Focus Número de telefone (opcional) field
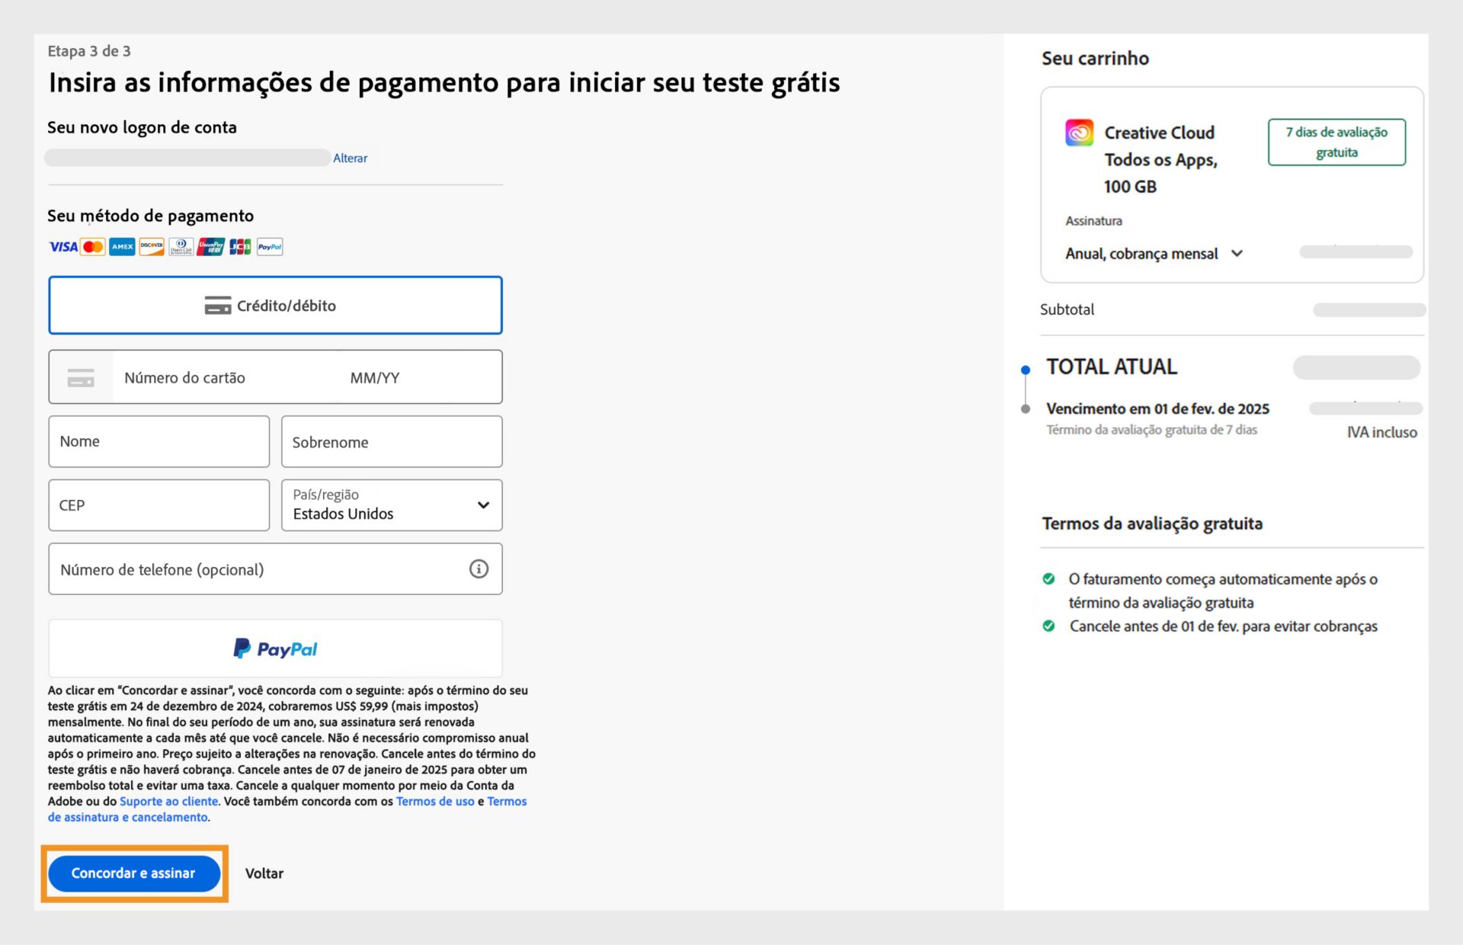The width and height of the screenshot is (1463, 945). (x=275, y=569)
